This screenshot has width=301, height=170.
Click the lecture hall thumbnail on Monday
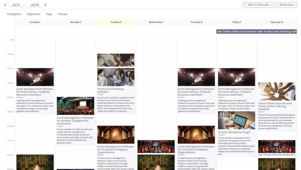pyautogui.click(x=75, y=106)
